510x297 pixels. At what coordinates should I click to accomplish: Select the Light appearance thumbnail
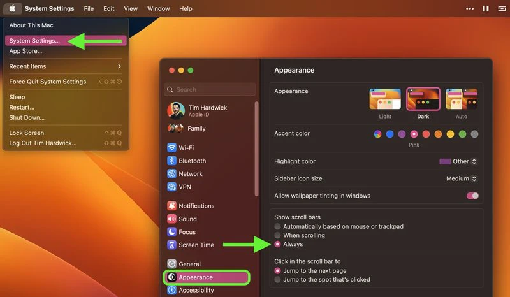[x=385, y=99]
